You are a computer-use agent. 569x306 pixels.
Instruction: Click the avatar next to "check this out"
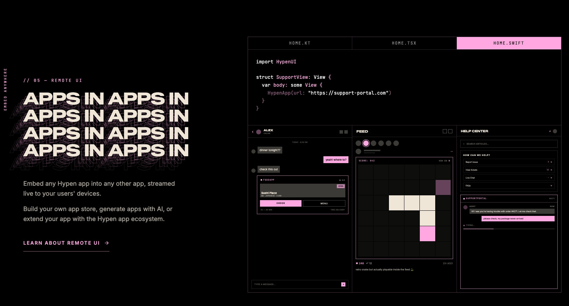click(x=253, y=171)
